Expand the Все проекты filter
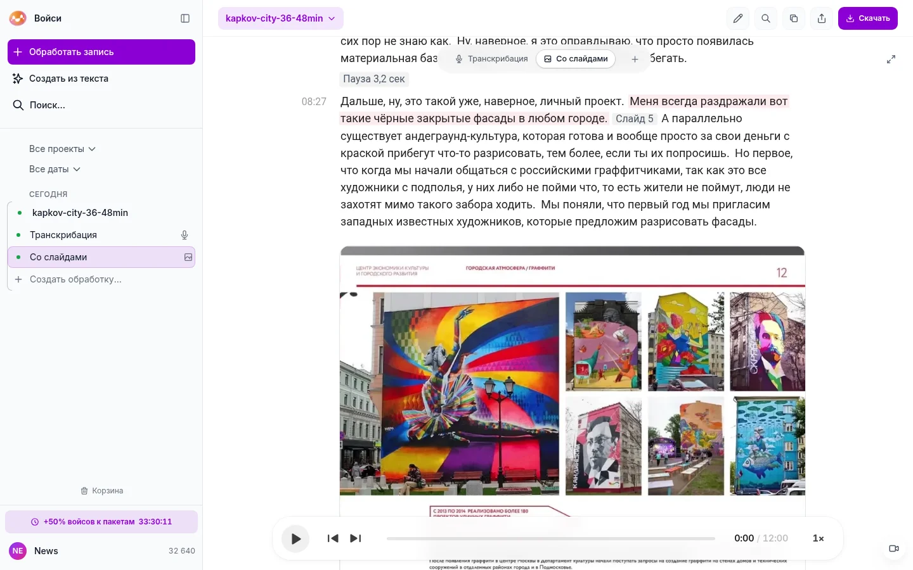Screen dimensions: 913x570 pyautogui.click(x=62, y=149)
